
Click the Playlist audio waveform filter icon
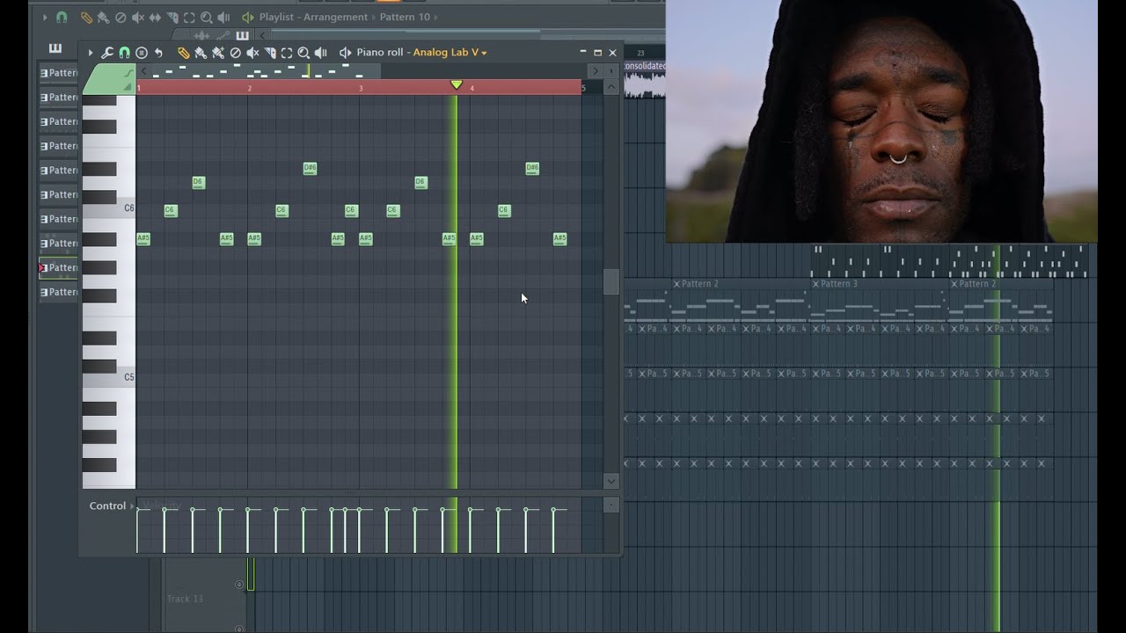tap(201, 35)
